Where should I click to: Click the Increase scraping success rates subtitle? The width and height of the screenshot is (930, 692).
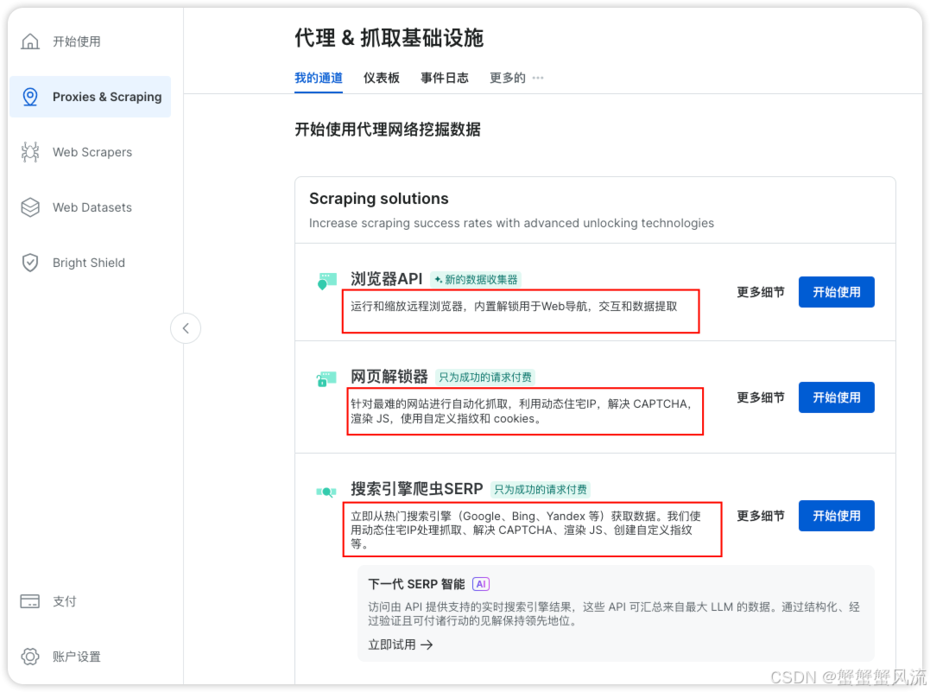(x=511, y=223)
